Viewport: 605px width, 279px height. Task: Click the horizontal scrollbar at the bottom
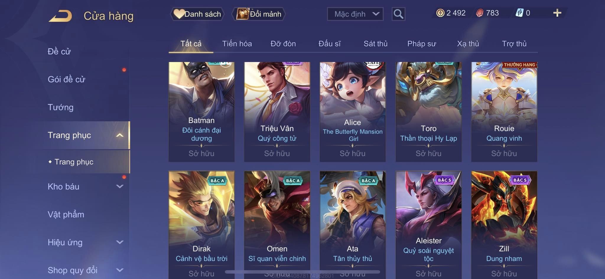click(302, 272)
